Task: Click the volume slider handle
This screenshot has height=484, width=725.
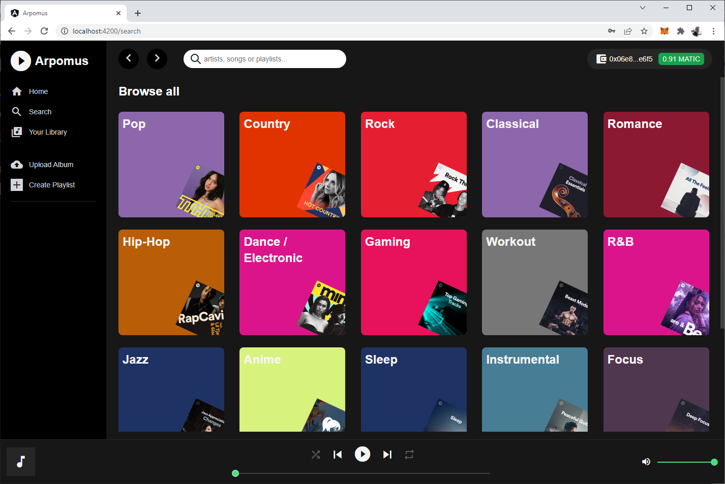Action: (x=714, y=462)
